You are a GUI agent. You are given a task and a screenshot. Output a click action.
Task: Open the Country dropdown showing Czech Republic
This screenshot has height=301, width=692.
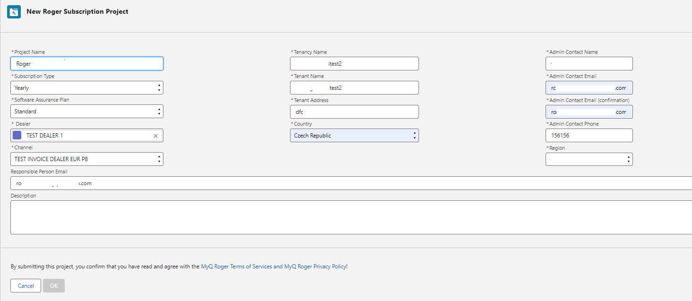[x=354, y=136]
